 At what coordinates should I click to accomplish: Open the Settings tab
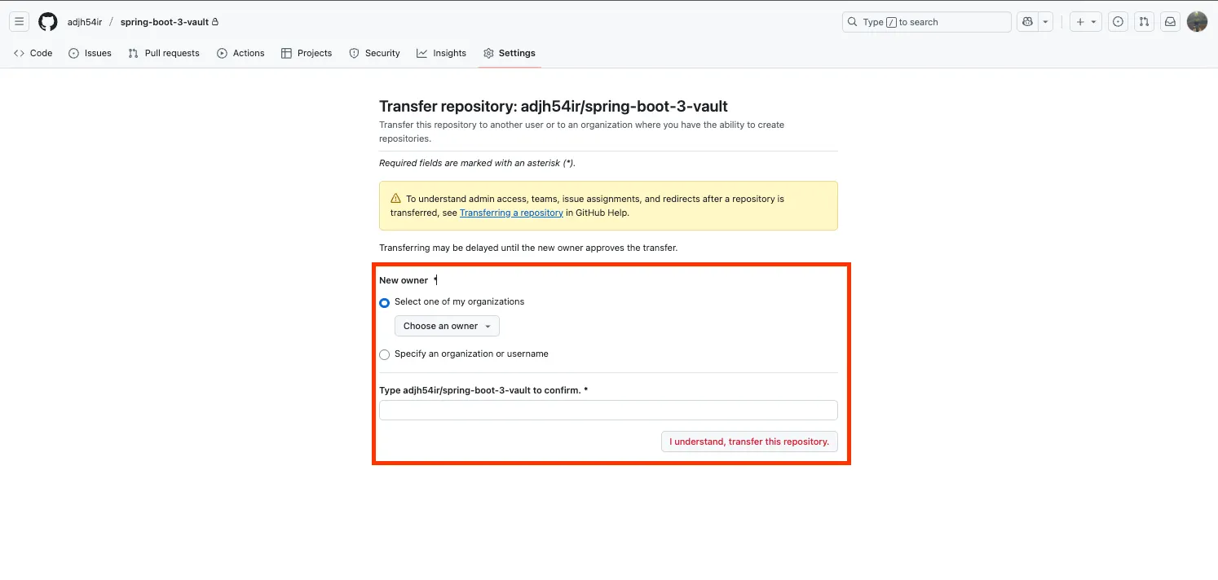pos(509,53)
